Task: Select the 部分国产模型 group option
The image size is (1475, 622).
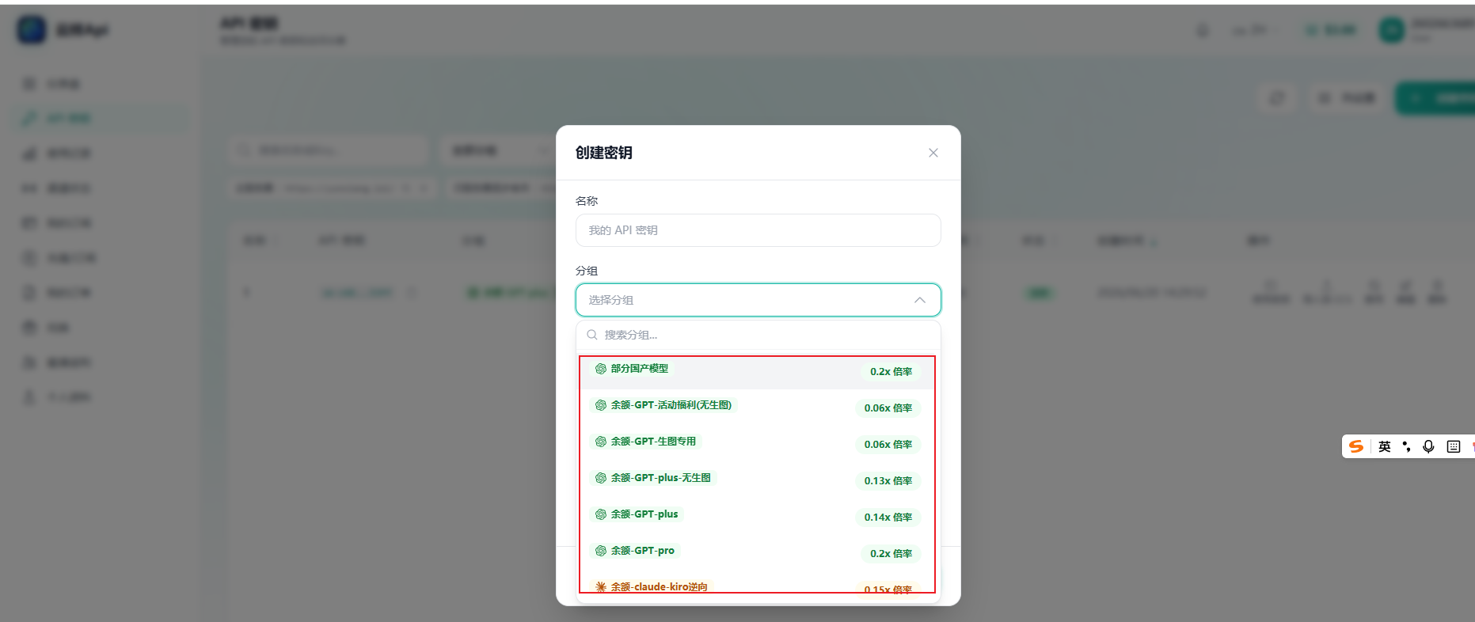Action: point(758,371)
